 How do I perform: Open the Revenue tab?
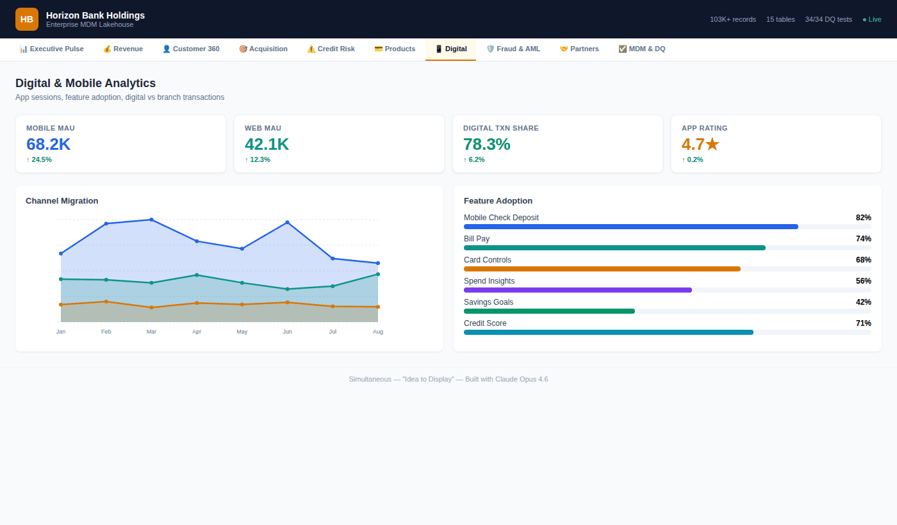[x=123, y=49]
